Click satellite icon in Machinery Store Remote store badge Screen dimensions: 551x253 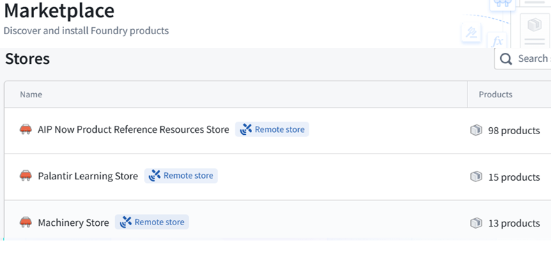click(126, 222)
